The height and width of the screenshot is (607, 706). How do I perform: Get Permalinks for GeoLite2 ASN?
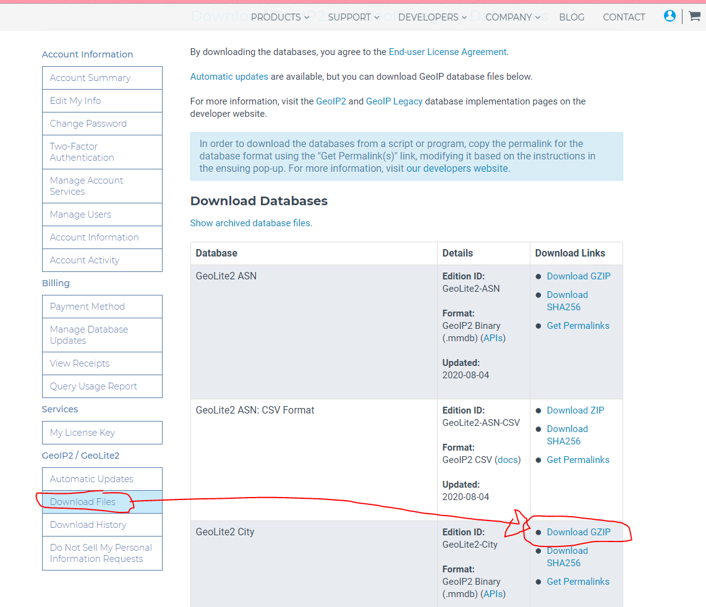point(578,326)
